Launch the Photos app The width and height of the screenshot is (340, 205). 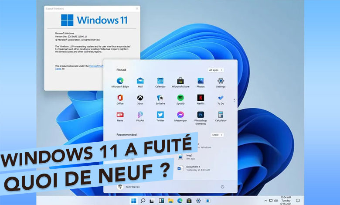pos(201,82)
